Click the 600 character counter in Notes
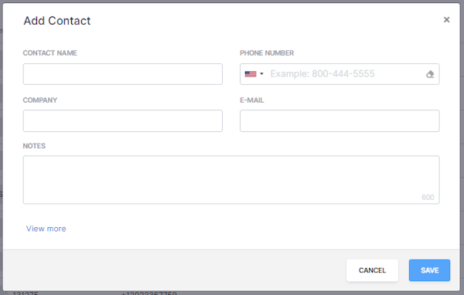 428,197
